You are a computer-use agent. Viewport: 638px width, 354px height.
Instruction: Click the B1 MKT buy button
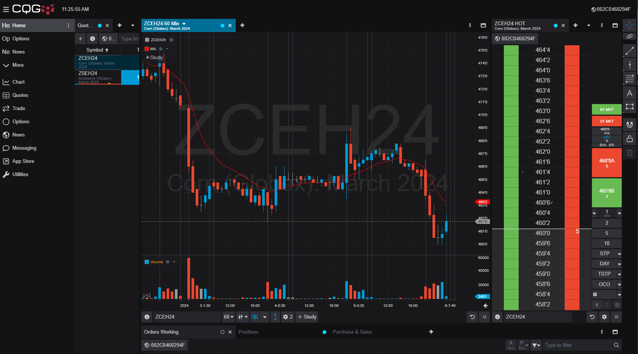(x=606, y=110)
